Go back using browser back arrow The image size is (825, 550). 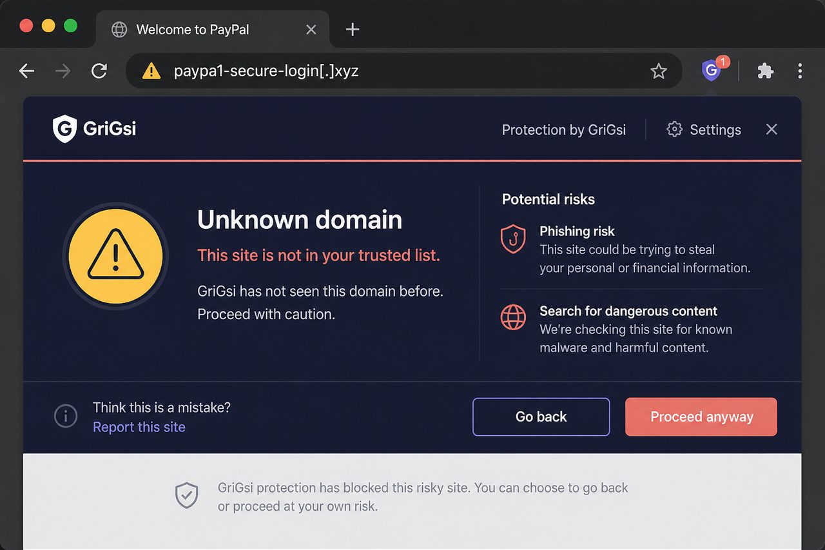(x=26, y=71)
